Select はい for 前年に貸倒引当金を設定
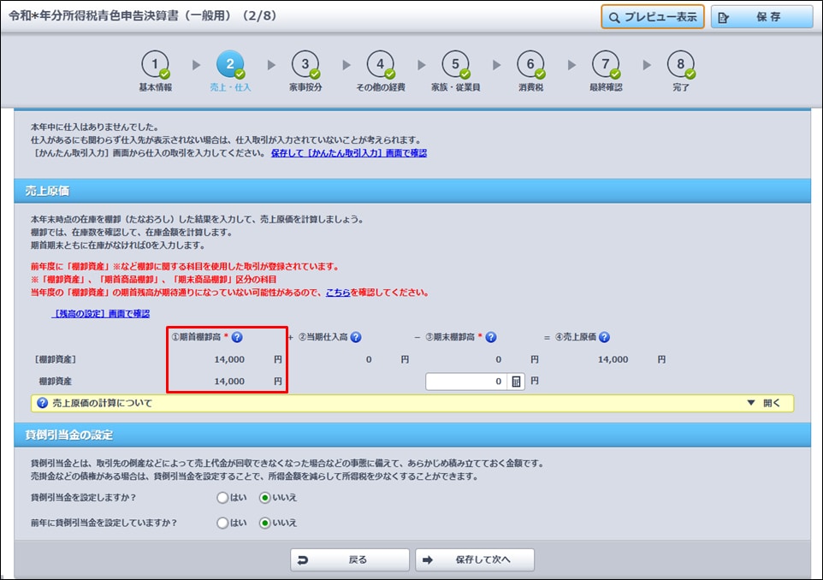 click(223, 523)
